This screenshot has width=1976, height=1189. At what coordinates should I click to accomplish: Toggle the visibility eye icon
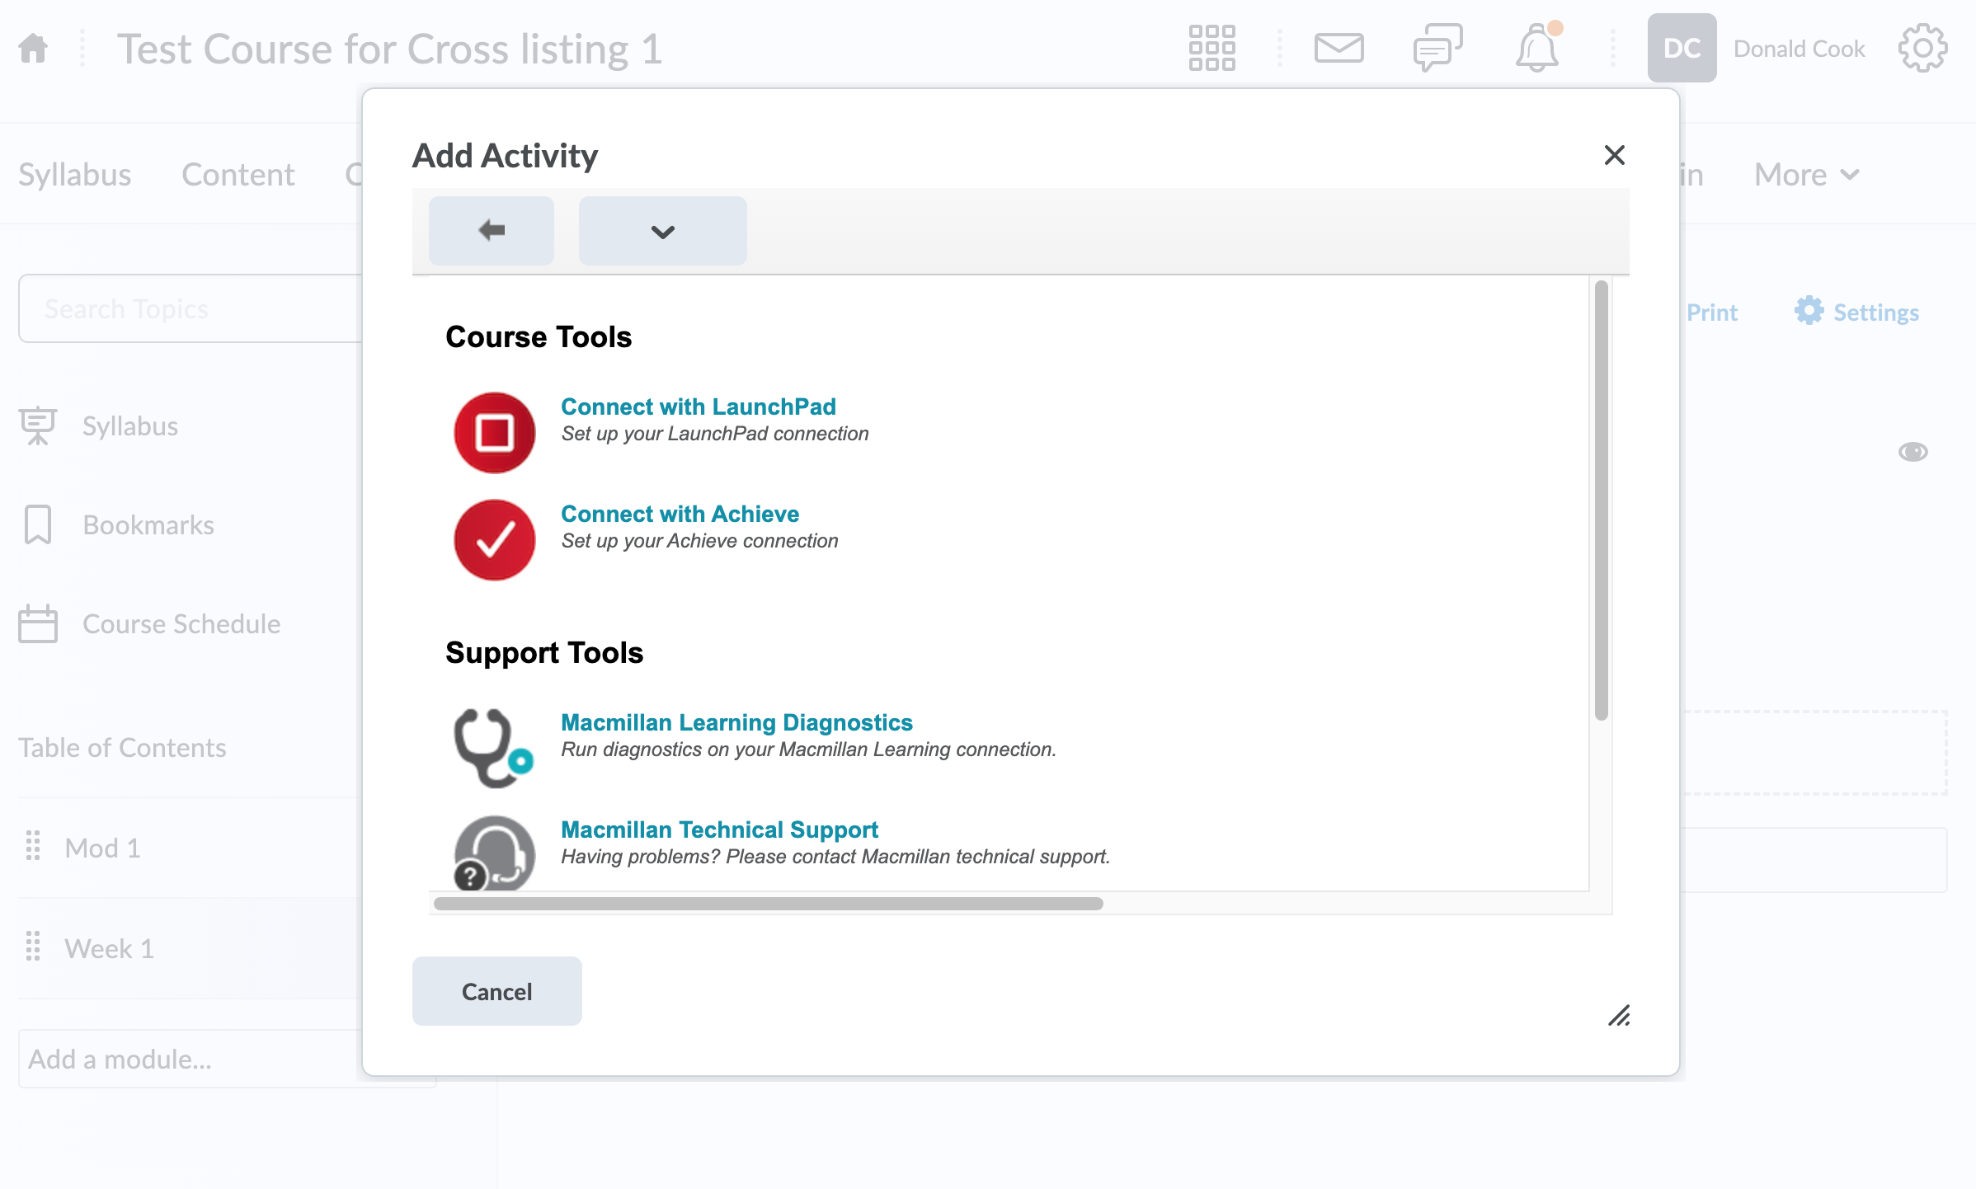coord(1912,452)
